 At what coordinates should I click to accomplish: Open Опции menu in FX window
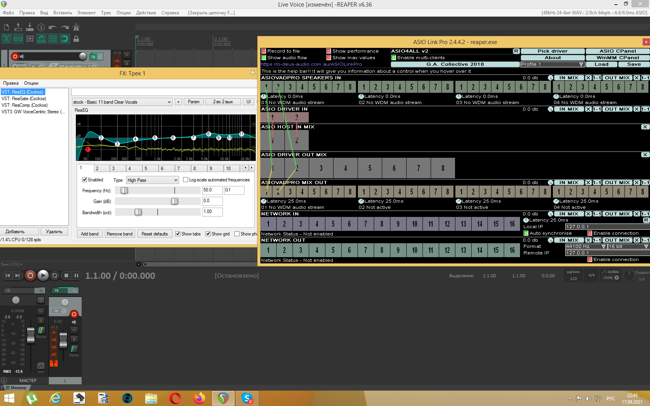pyautogui.click(x=31, y=83)
